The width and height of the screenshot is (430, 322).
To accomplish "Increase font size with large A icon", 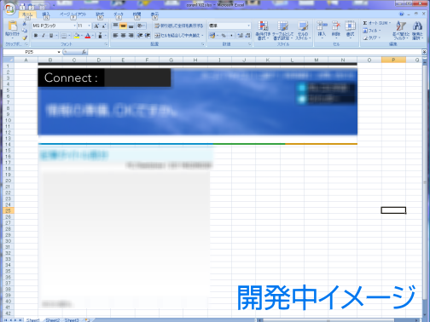I will coord(96,26).
